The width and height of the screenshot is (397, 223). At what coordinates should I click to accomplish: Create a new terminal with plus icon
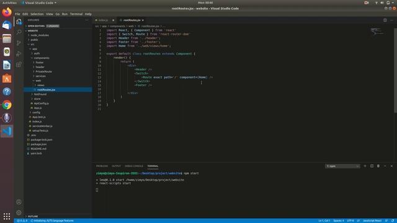click(365, 166)
